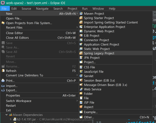156x123 pixels.
Task: Open the Edit menu
Action: point(14,8)
